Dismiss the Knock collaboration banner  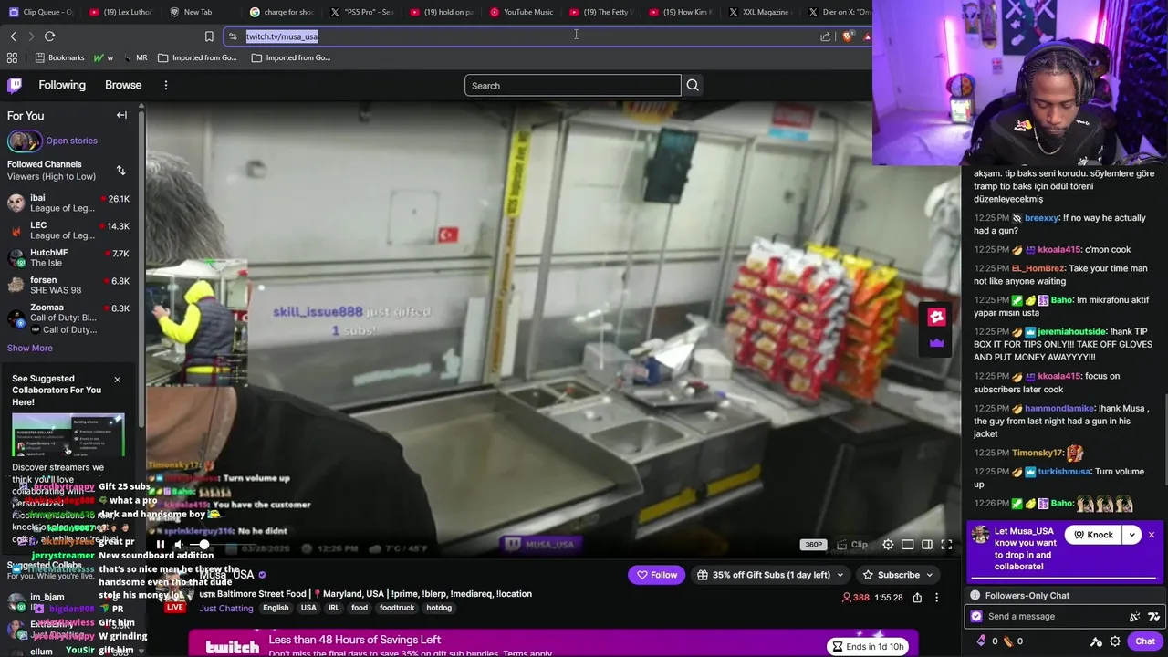(1152, 535)
